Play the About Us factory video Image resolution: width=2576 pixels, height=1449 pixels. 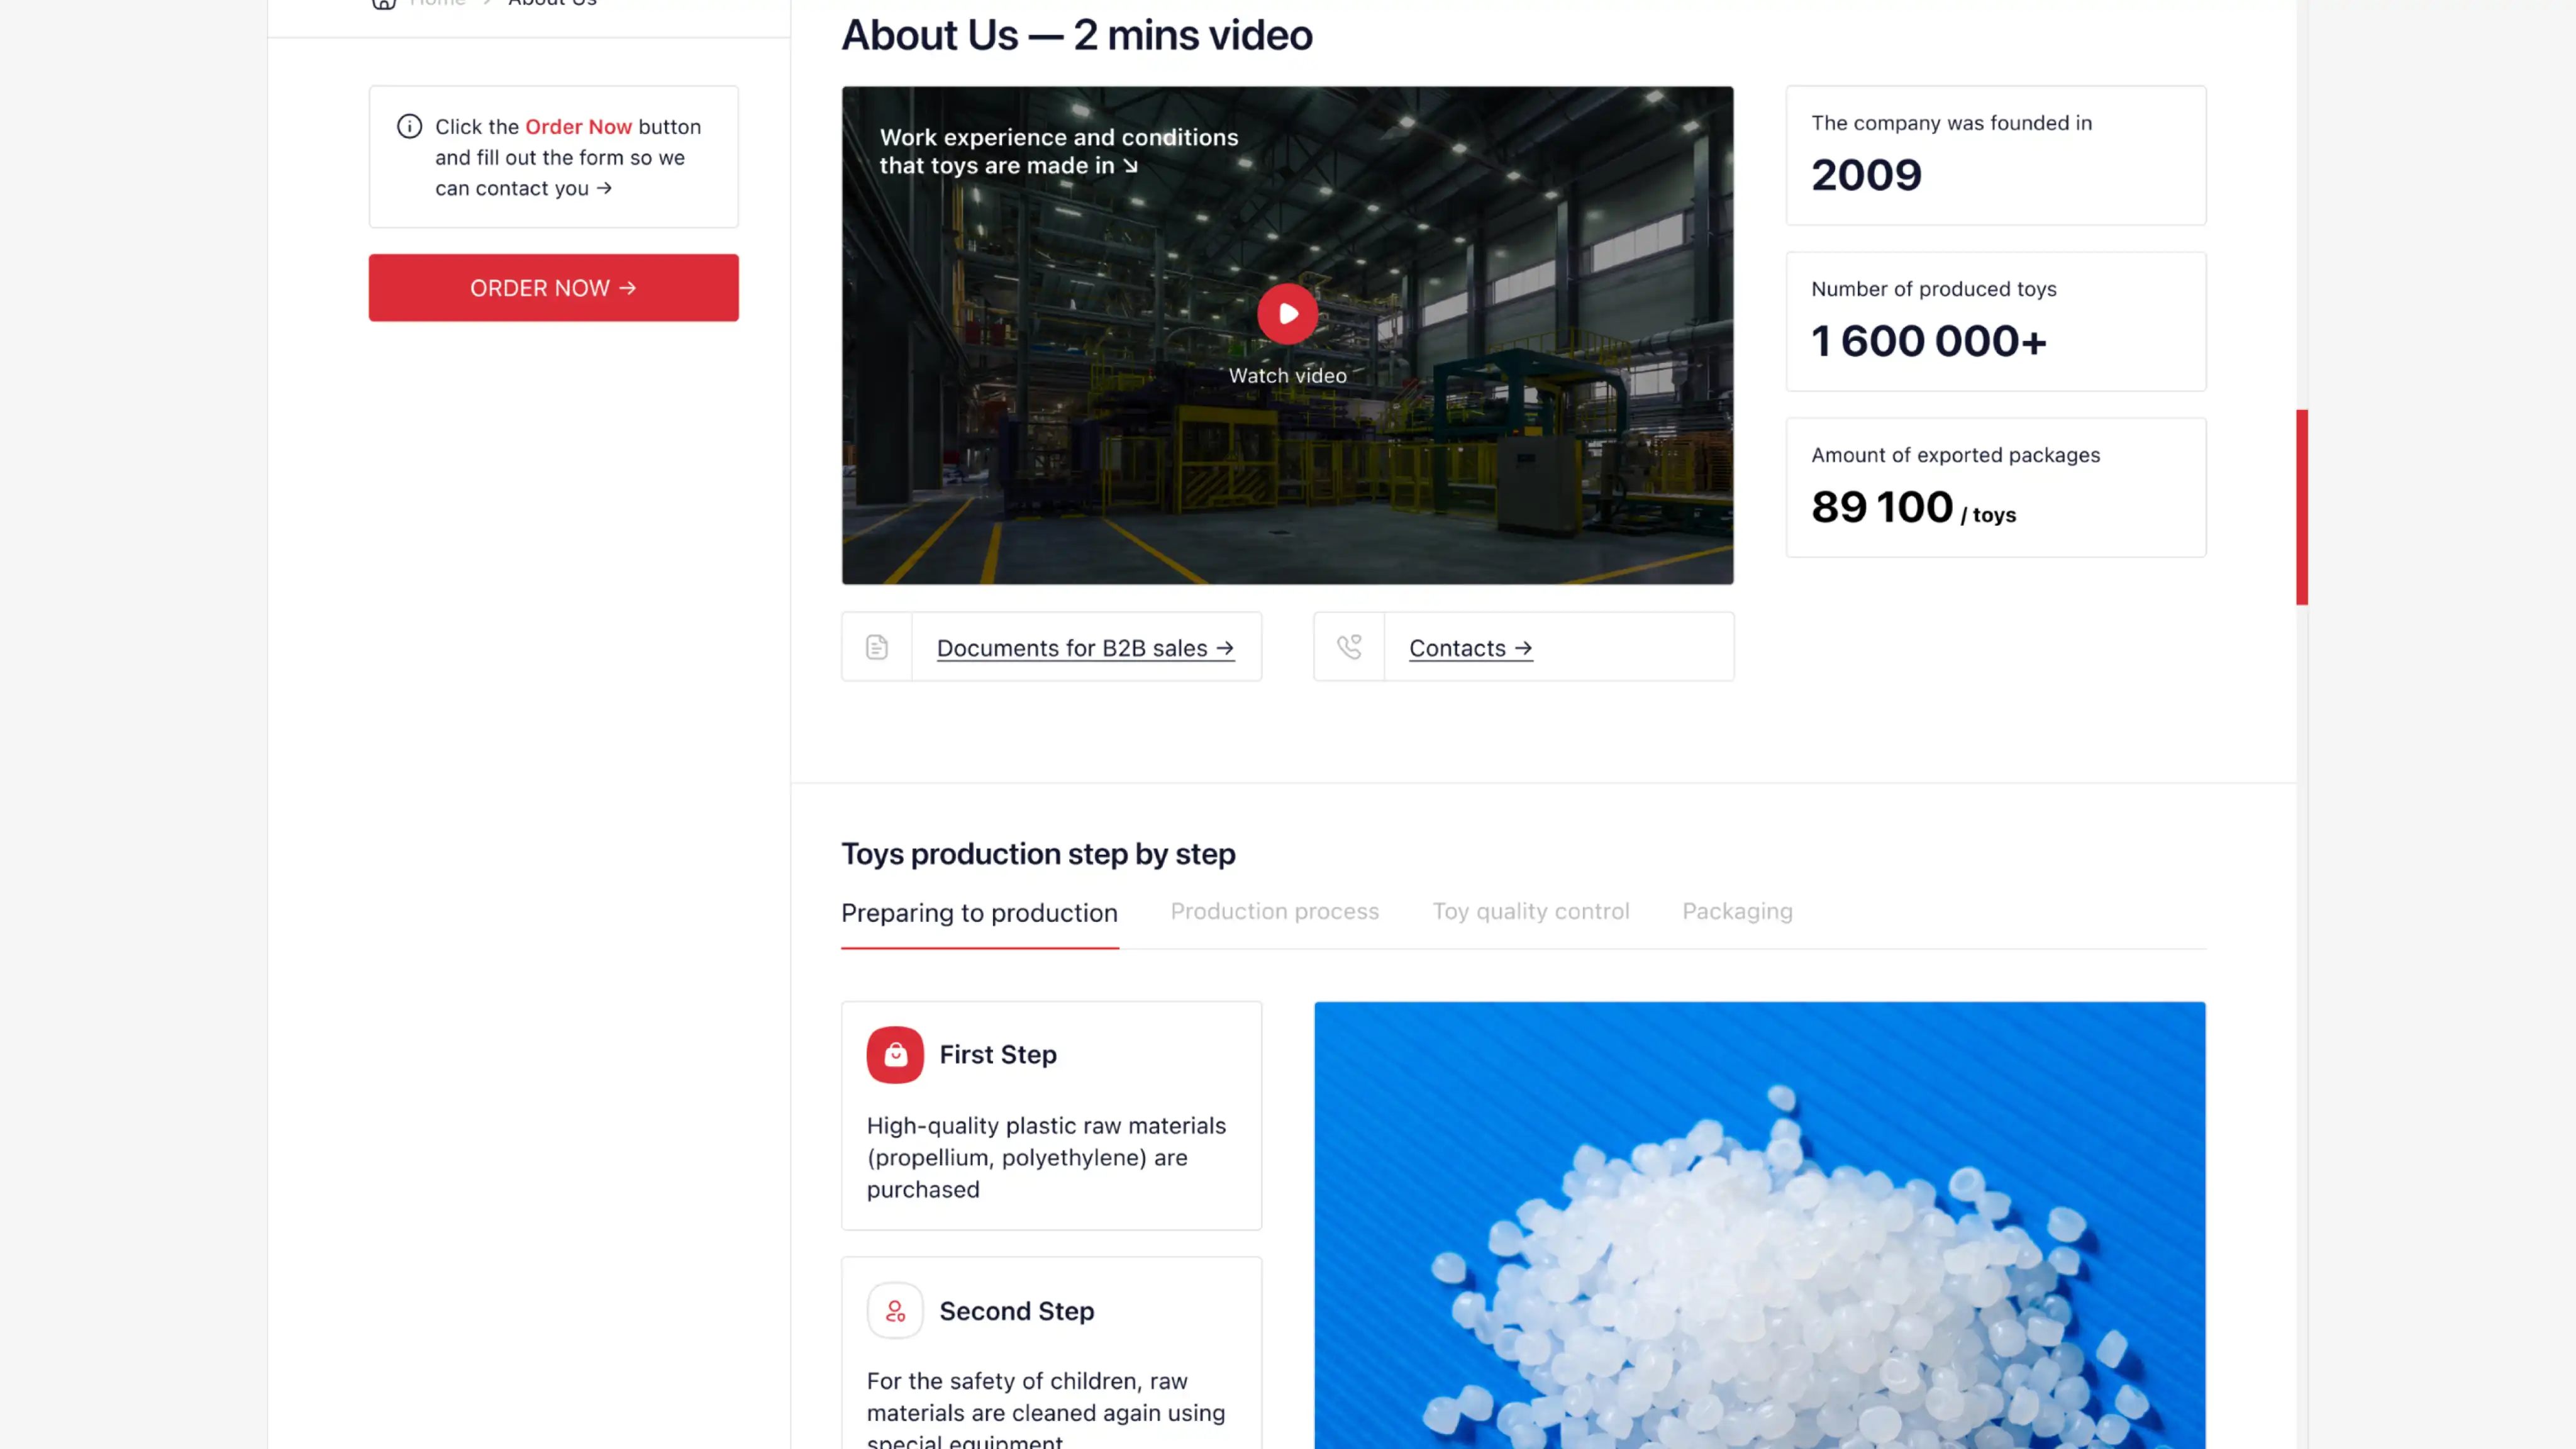click(1287, 314)
